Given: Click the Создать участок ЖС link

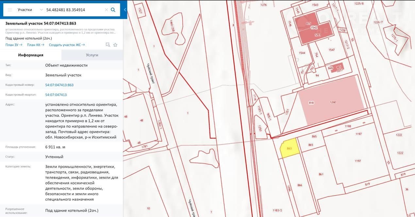Looking at the screenshot, I should 67,45.
